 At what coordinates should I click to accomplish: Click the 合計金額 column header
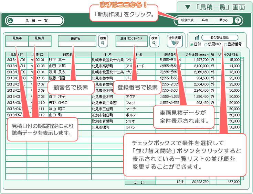tap(197, 54)
